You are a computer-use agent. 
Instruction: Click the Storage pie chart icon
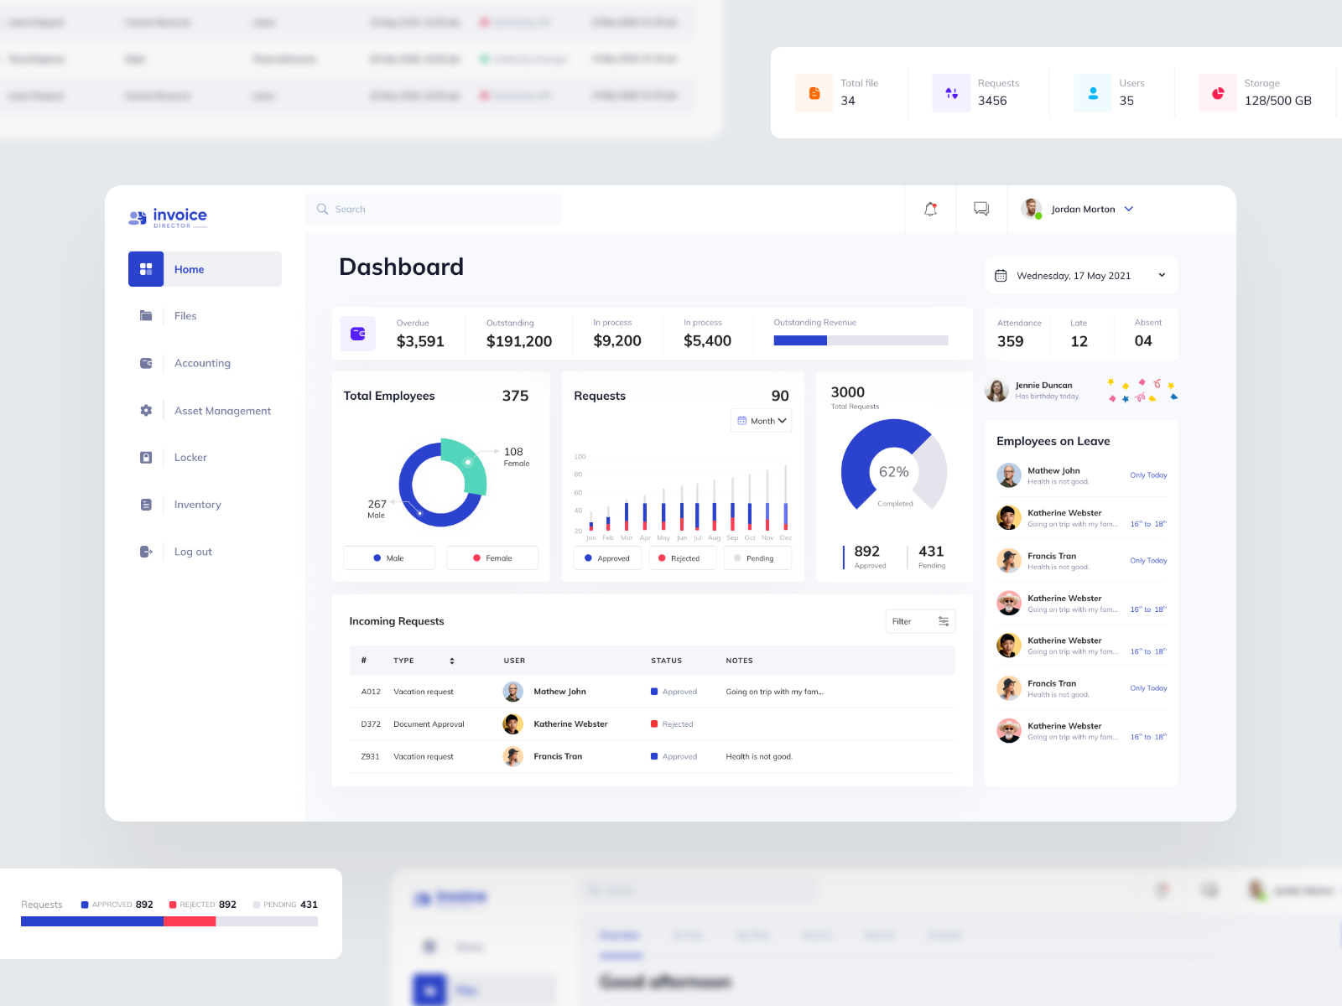1217,93
